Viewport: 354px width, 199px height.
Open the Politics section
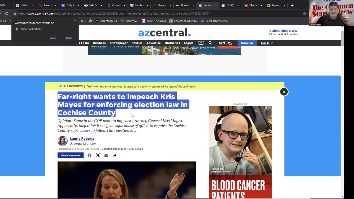[x=137, y=43]
